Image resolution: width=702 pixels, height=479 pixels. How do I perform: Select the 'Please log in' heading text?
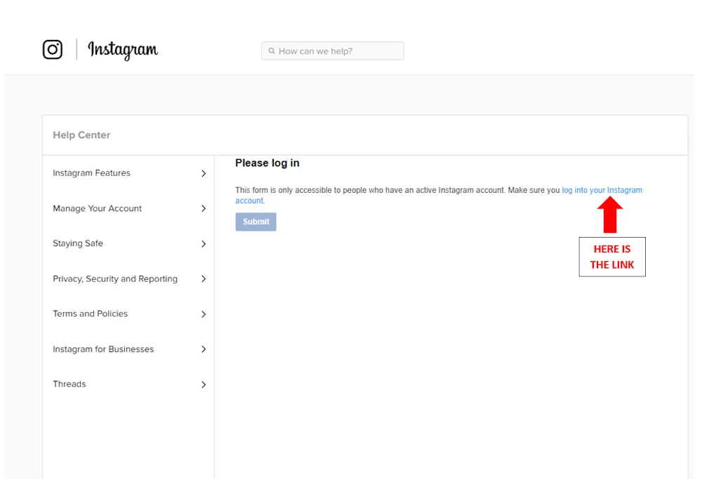click(267, 163)
